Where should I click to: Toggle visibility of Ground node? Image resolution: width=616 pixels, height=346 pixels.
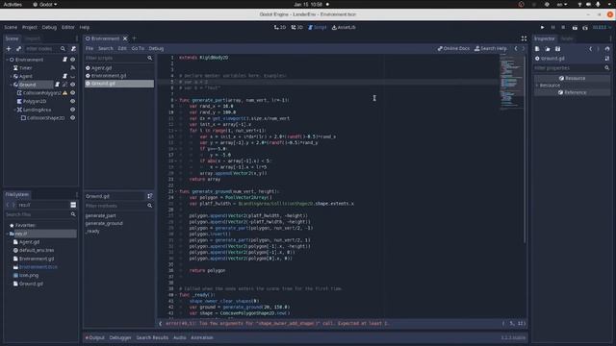coord(73,85)
